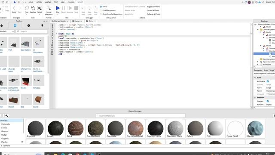Click the Back navigation arrow
This screenshot has height=155, width=275.
tap(14, 8)
